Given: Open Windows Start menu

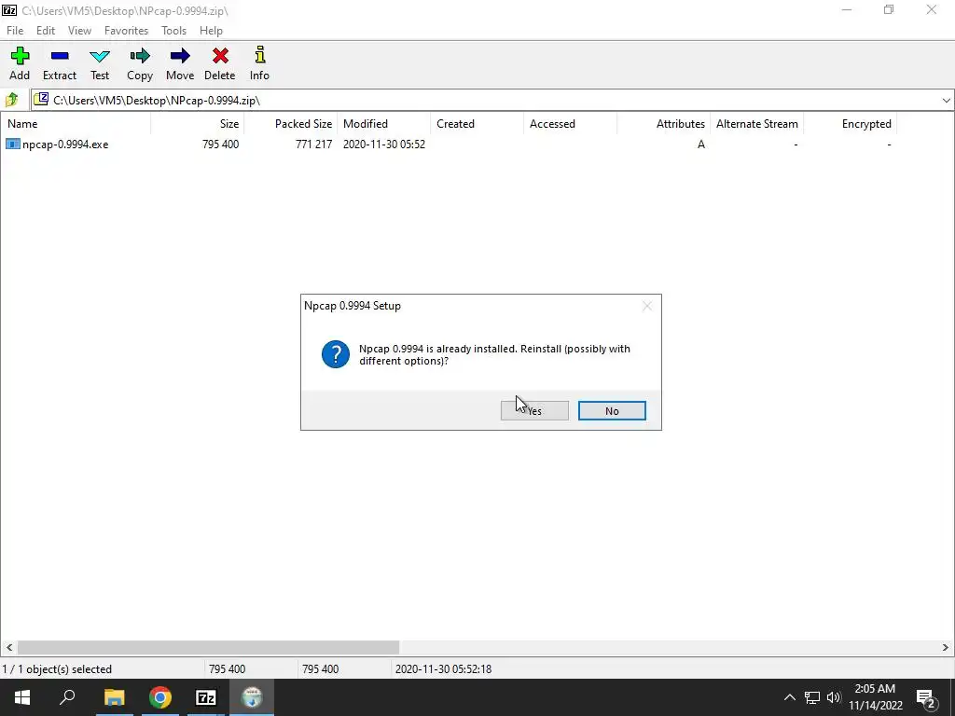Looking at the screenshot, I should pos(22,697).
